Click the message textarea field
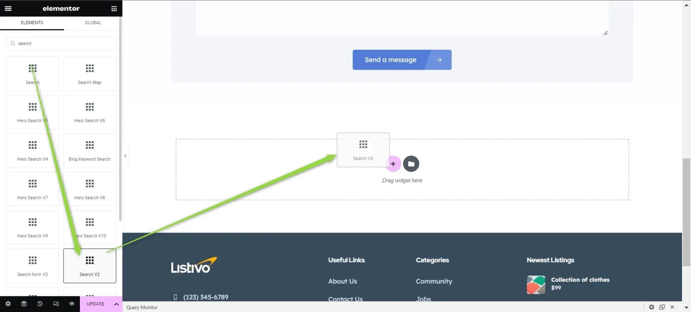 402,18
